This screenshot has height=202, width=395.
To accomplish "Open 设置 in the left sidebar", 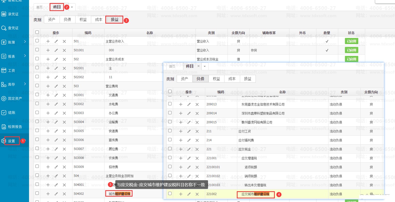I will (12, 141).
